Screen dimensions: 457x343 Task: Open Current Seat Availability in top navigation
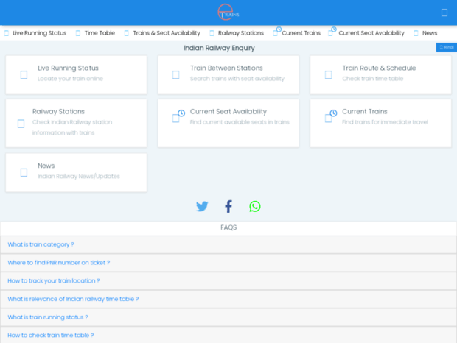pyautogui.click(x=371, y=33)
